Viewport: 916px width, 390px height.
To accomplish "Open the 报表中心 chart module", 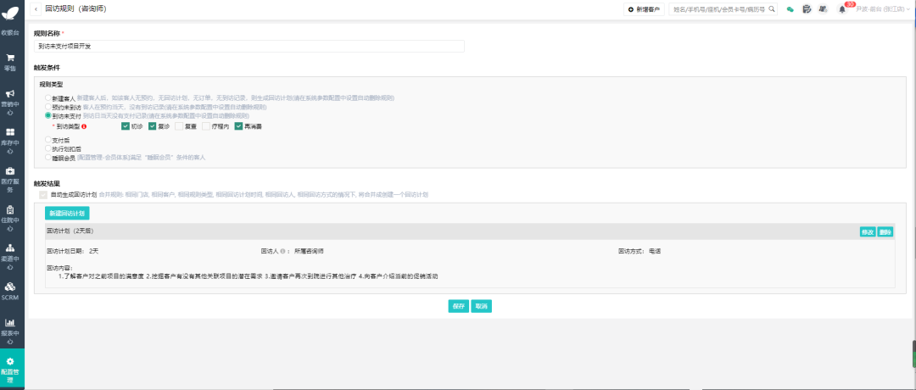I will 12,330.
